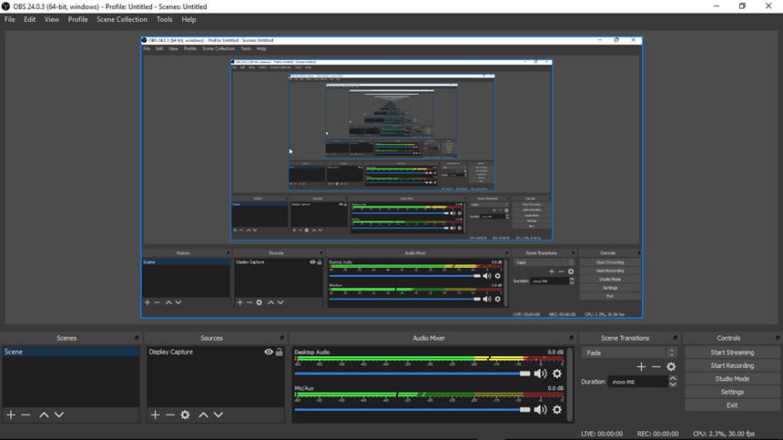Select Scene in Scenes list
This screenshot has width=783, height=440.
71,352
